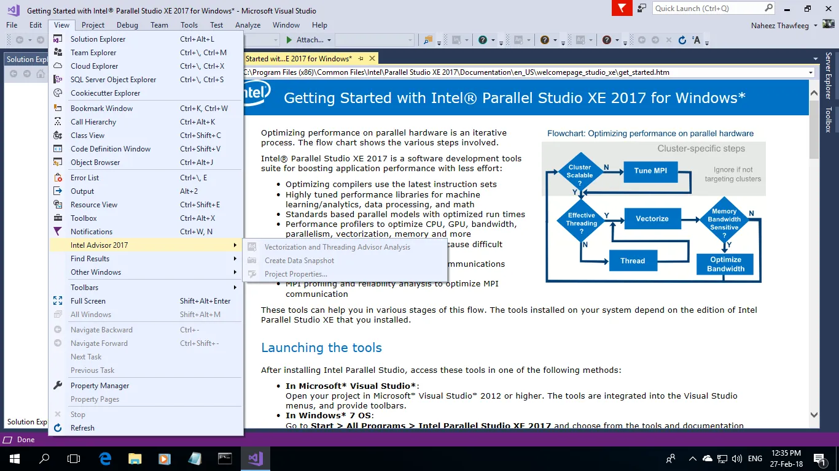The height and width of the screenshot is (471, 839).
Task: Click inside Quick Launch search box
Action: [708, 9]
